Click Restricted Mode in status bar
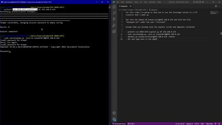Screen dimensions: 222x125 click(x=119, y=124)
